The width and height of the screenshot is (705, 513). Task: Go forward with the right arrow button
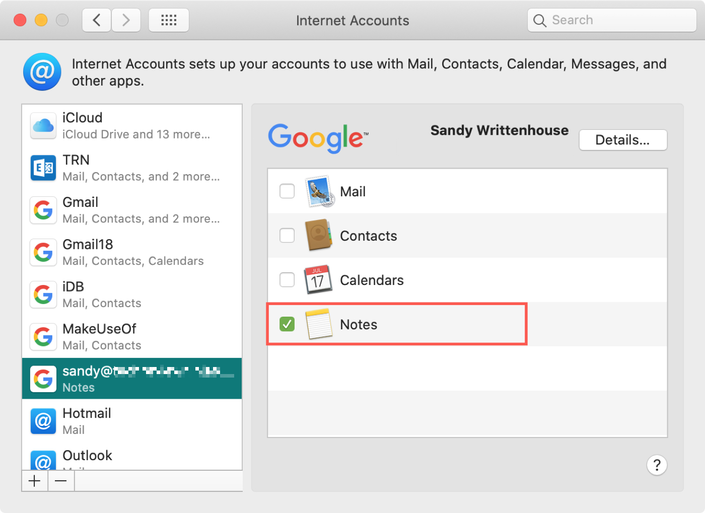tap(126, 20)
